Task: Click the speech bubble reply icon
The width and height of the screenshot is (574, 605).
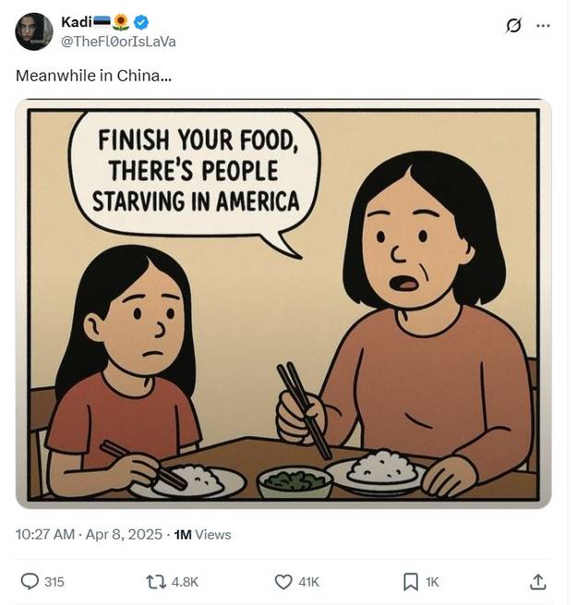Action: click(30, 581)
